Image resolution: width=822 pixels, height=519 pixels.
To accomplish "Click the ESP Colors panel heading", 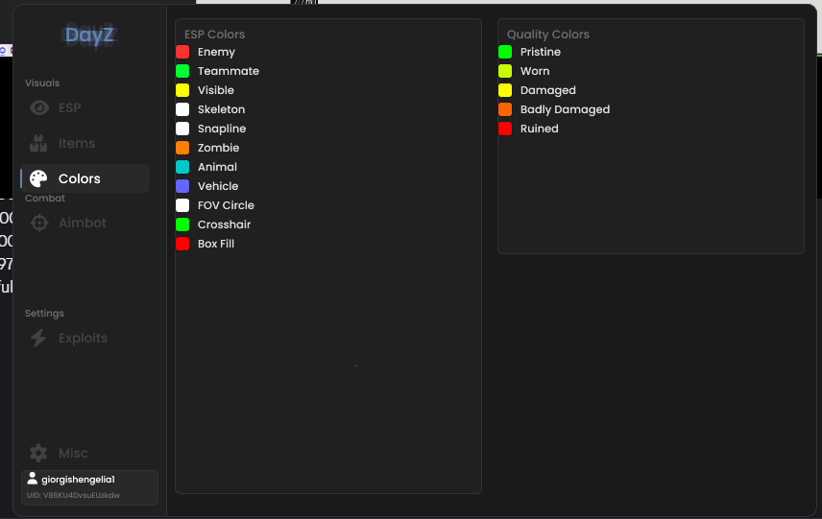I will point(214,35).
